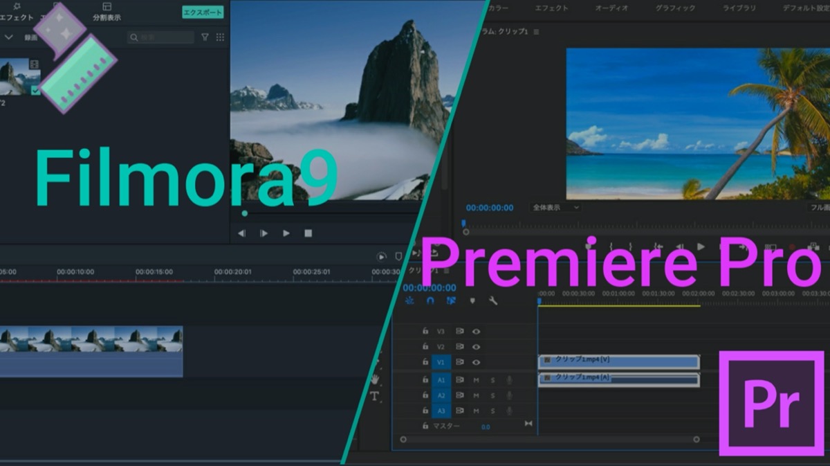Toggle A3 track targeting
This screenshot has width=830, height=466.
pyautogui.click(x=441, y=411)
